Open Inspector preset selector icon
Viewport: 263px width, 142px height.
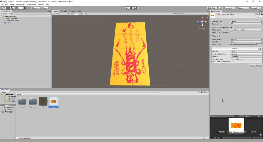259,14
